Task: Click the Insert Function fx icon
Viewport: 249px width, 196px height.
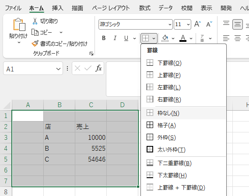Action: click(98, 68)
